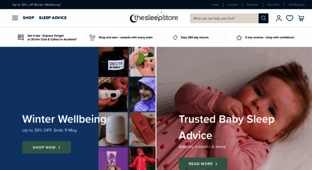
Task: Open the hamburger menu icon
Action: (x=15, y=18)
